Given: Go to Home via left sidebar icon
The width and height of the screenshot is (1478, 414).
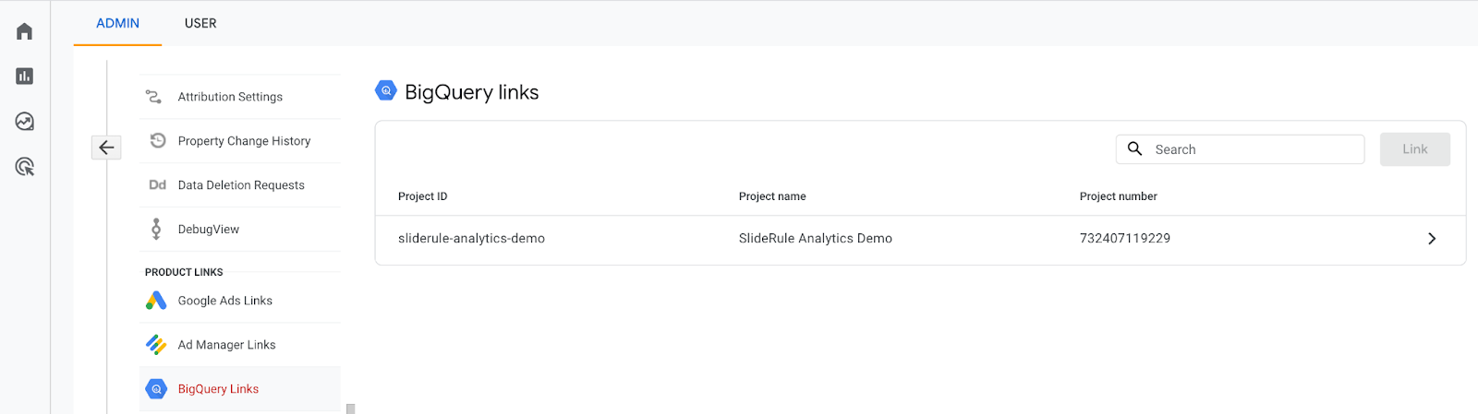Looking at the screenshot, I should tap(25, 31).
